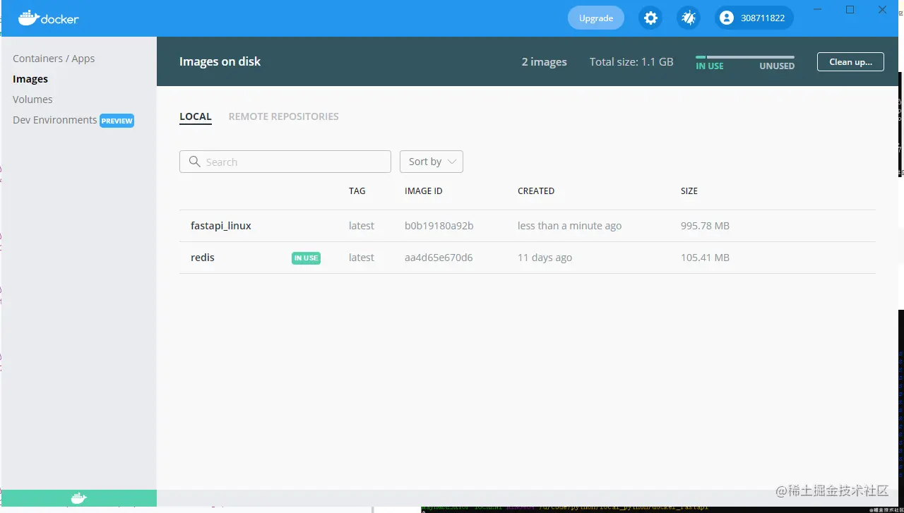
Task: Click the search magnifier icon
Action: (x=195, y=162)
